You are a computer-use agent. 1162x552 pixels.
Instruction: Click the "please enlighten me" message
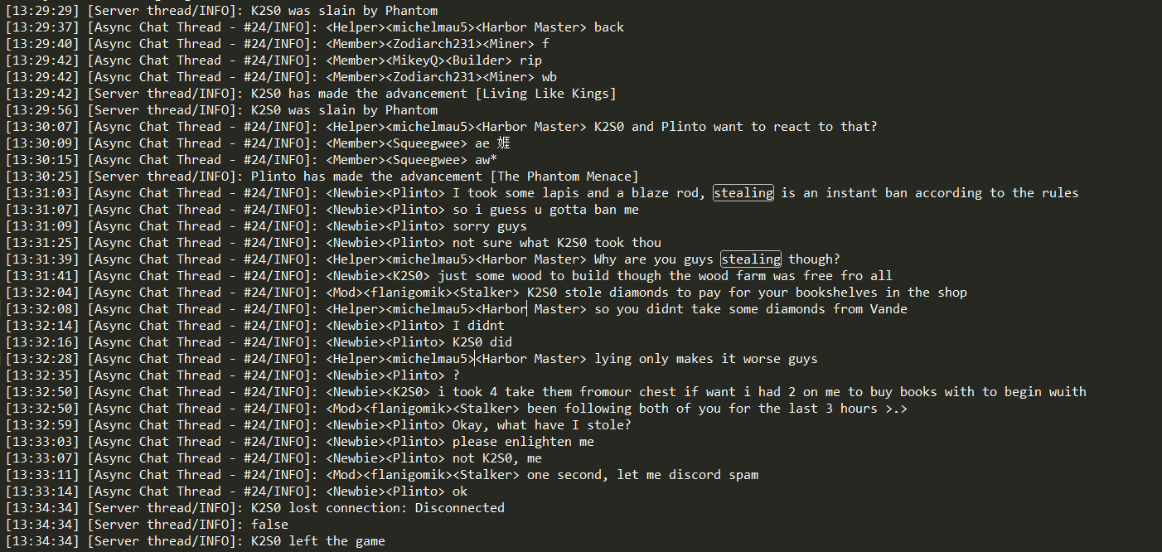(x=523, y=442)
